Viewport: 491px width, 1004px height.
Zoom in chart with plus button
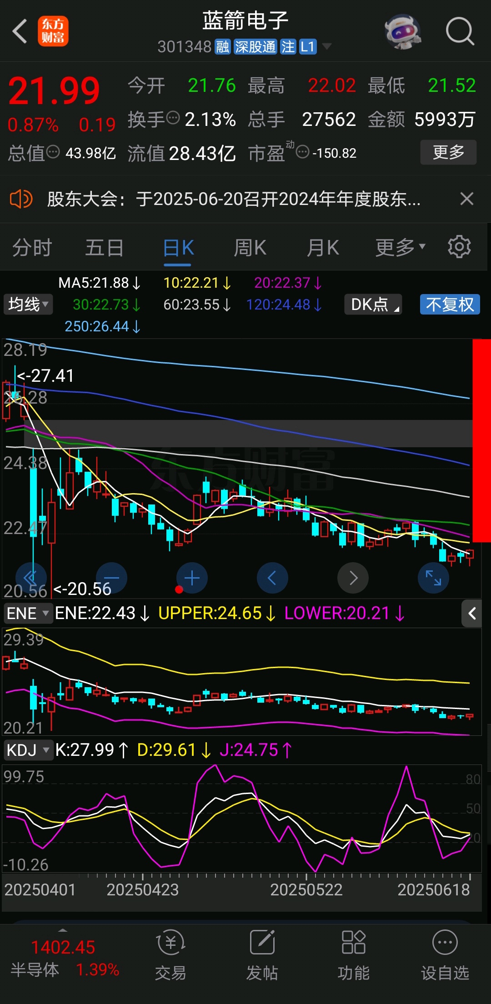[x=192, y=578]
